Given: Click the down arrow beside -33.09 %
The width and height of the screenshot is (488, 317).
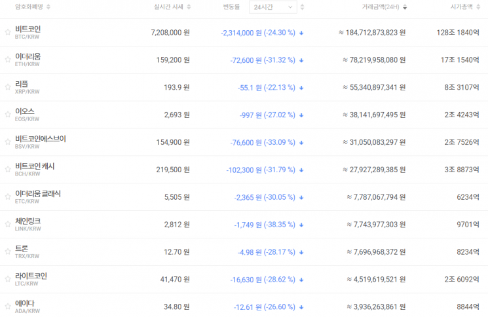Looking at the screenshot, I should (301, 143).
